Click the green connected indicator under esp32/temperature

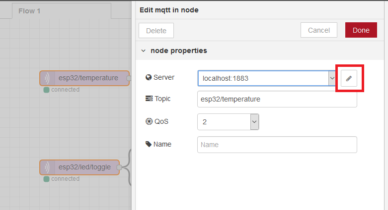pos(46,90)
